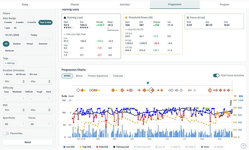Open the Today tab
This screenshot has width=249, height=150.
[25, 4]
